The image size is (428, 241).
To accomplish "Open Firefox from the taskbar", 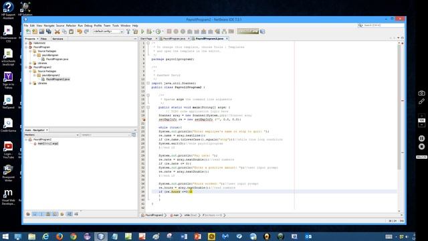I will pyautogui.click(x=60, y=236).
